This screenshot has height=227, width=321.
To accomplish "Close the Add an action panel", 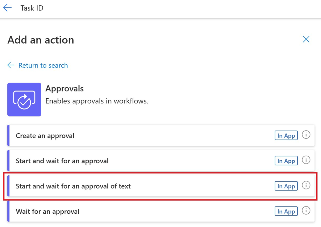I will point(306,39).
